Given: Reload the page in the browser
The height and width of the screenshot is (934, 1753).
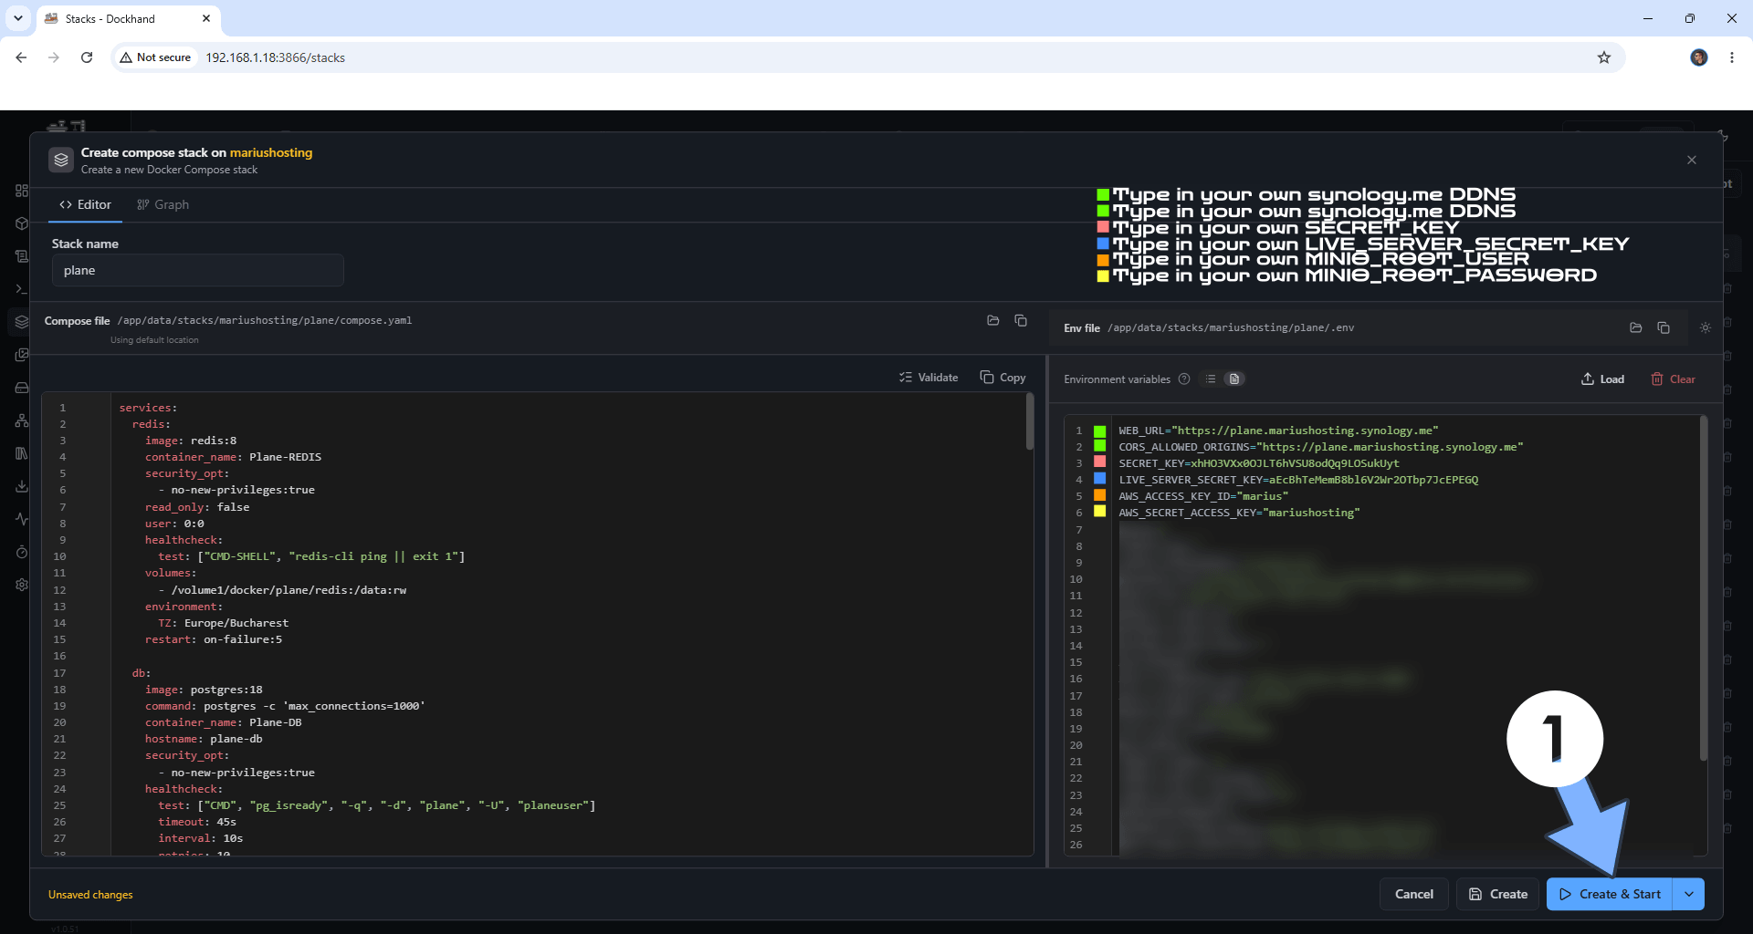Looking at the screenshot, I should (x=87, y=57).
